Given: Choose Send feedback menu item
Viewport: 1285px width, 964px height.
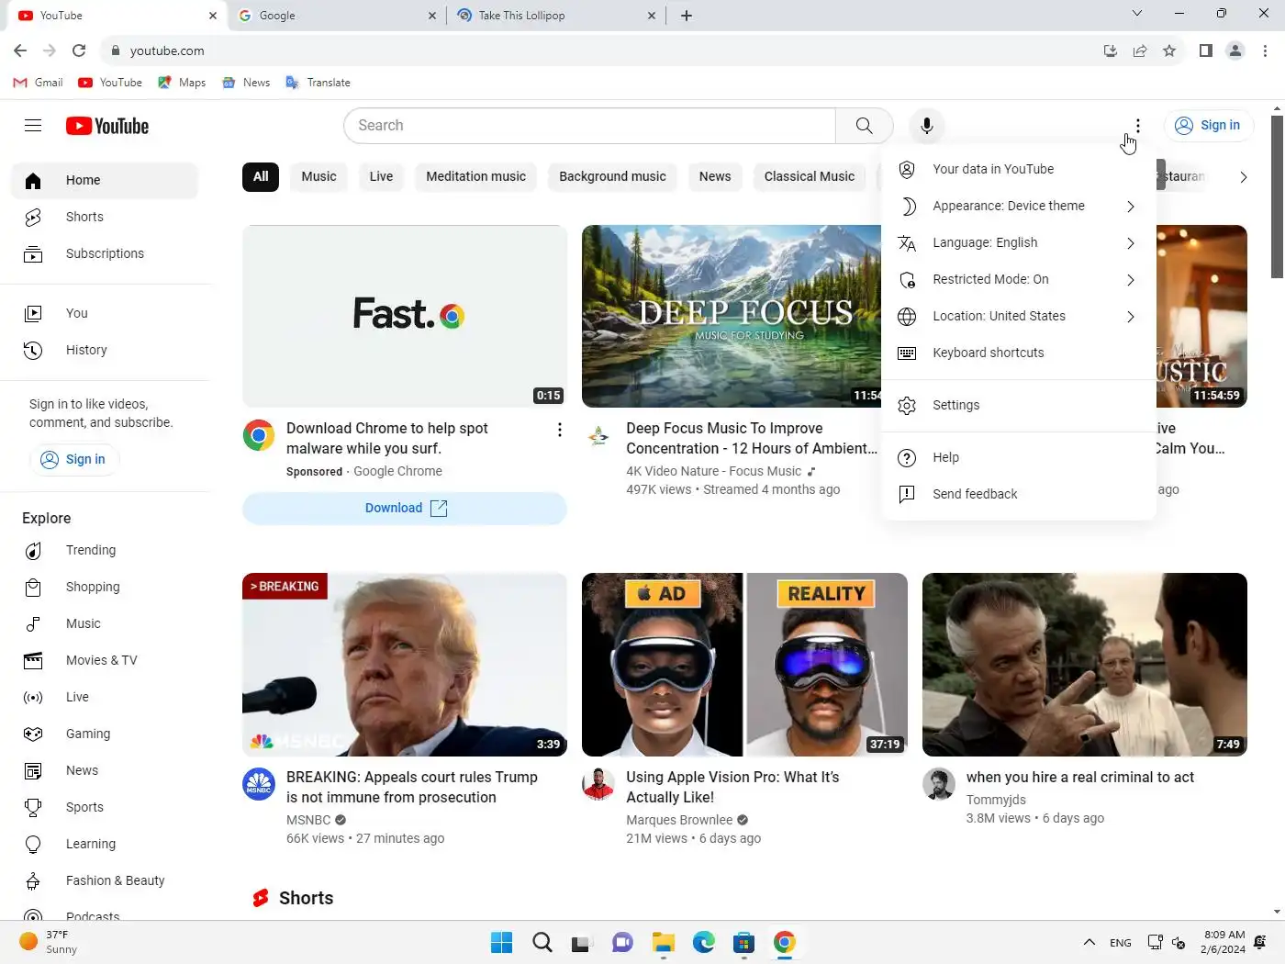Looking at the screenshot, I should pos(1019,494).
